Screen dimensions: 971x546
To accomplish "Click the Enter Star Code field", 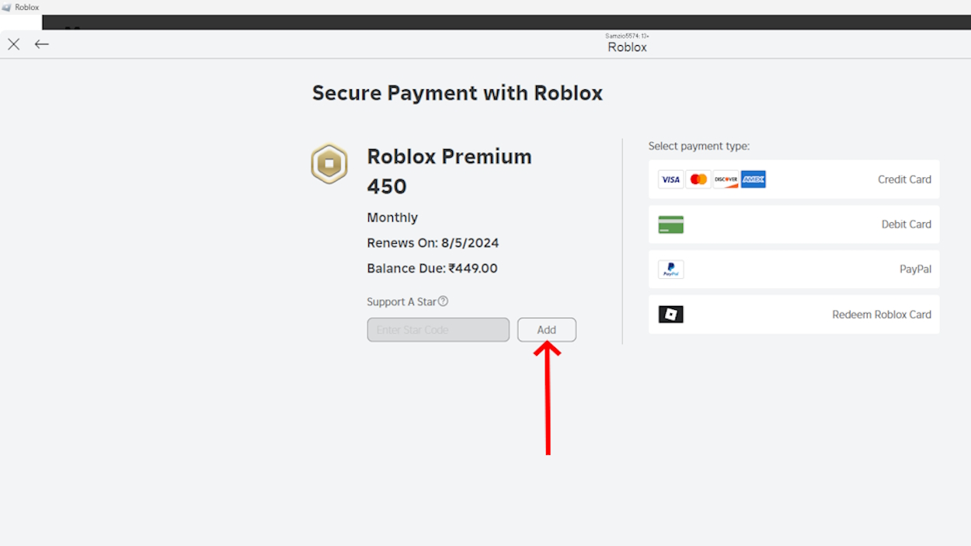I will click(x=438, y=329).
